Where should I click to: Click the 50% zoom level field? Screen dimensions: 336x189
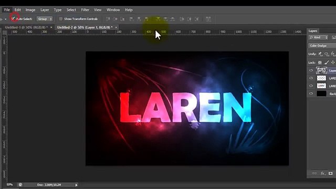(9, 185)
